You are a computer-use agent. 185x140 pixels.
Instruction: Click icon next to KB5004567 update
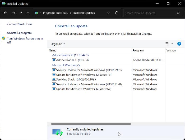coord(54,89)
